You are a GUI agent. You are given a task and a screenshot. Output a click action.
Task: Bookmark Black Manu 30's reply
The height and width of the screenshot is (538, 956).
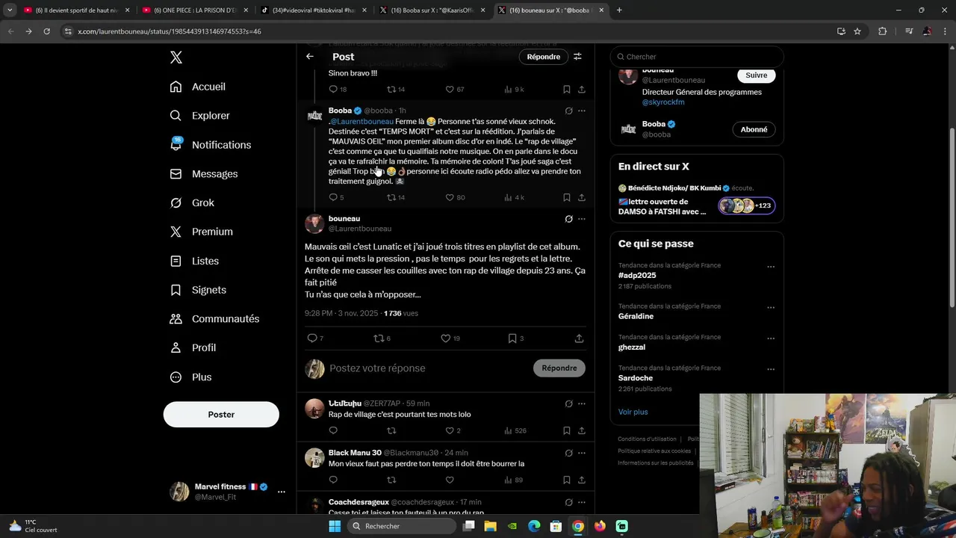click(567, 480)
